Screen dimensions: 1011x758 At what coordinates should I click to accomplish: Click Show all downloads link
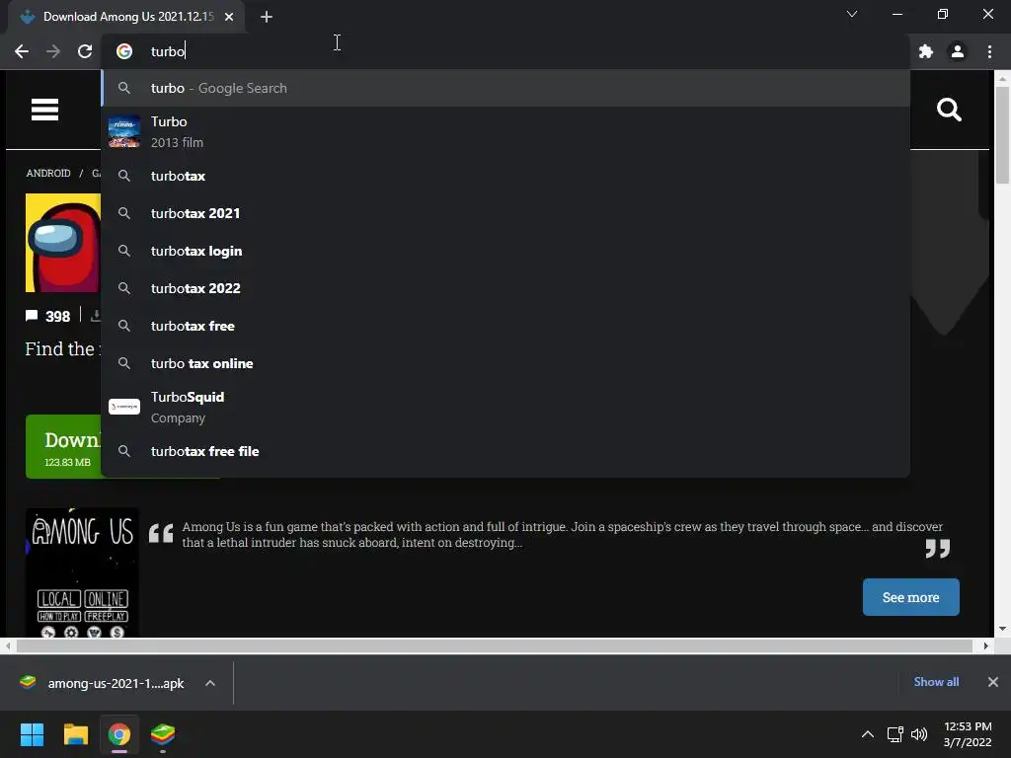[936, 682]
